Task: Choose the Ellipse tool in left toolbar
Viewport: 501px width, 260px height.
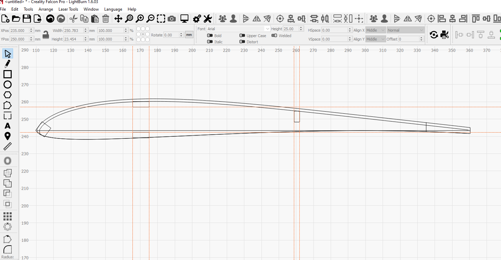Action: 7,84
